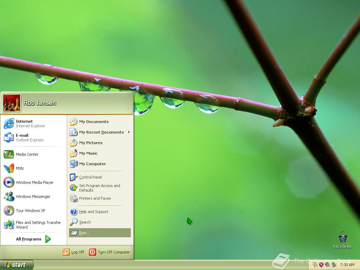Click the first tray icon left of the red shield
The height and width of the screenshot is (270, 360).
point(315,265)
